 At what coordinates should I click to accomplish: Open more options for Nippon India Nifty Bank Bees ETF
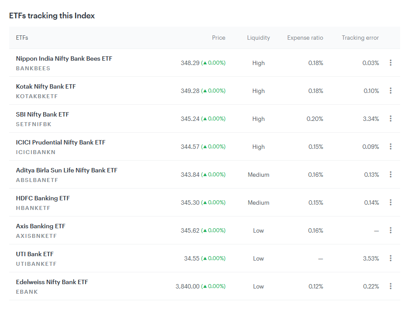391,63
